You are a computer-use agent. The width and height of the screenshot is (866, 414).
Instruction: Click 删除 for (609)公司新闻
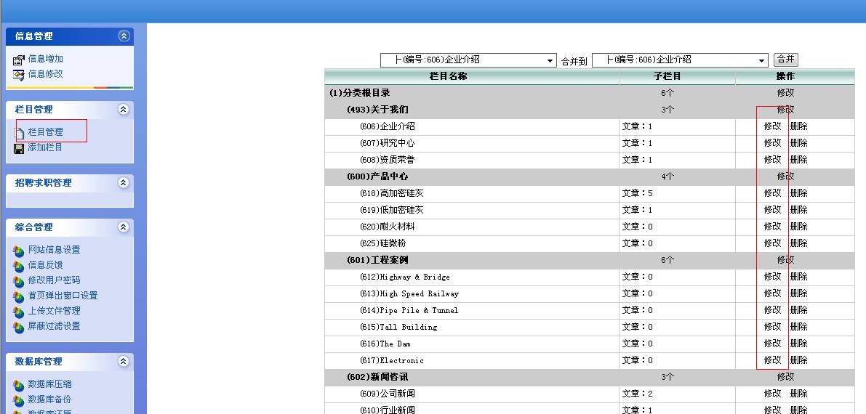pos(798,393)
